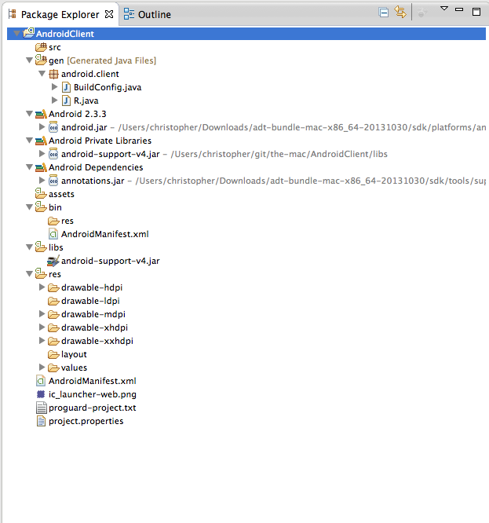
Task: Expand the drawable-xhdpi folder
Action: click(x=42, y=327)
